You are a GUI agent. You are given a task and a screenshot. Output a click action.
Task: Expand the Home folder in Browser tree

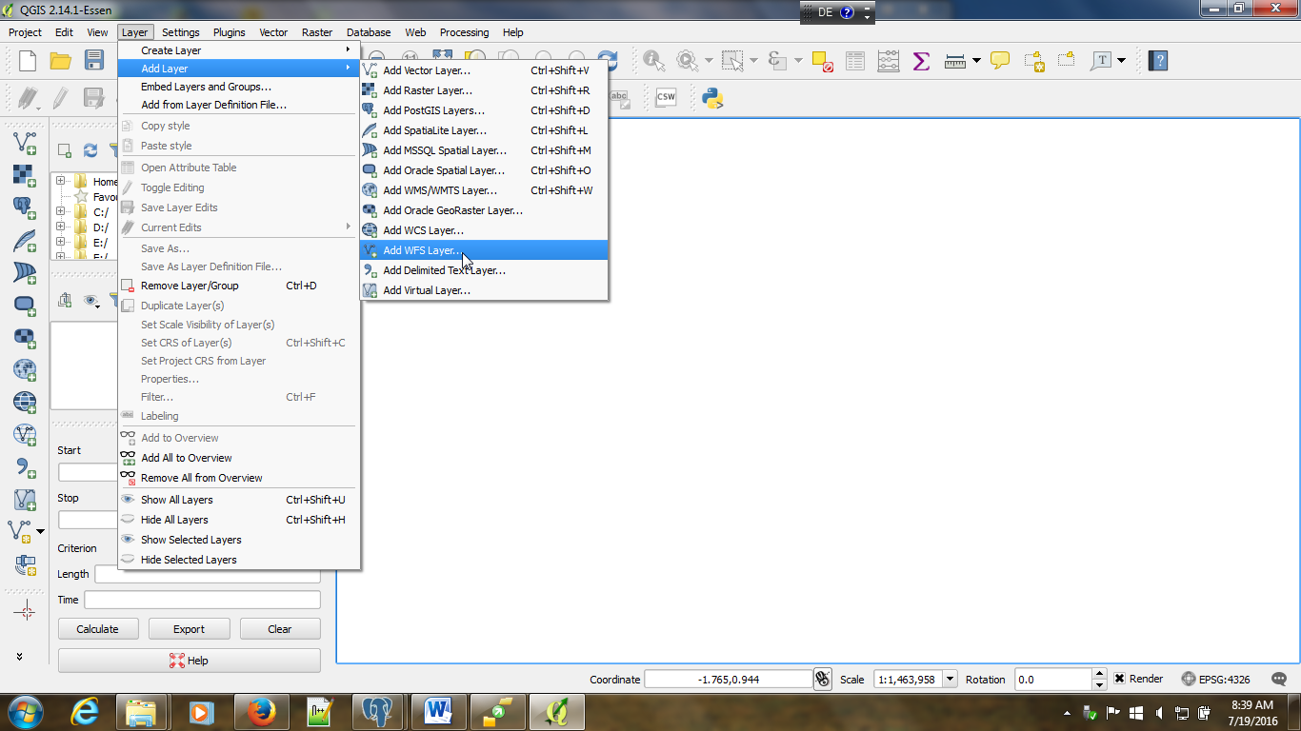click(x=60, y=181)
